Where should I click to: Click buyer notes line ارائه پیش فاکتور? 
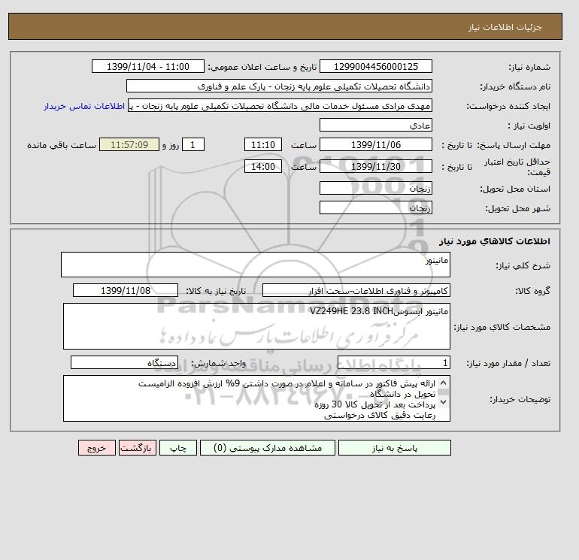point(287,383)
